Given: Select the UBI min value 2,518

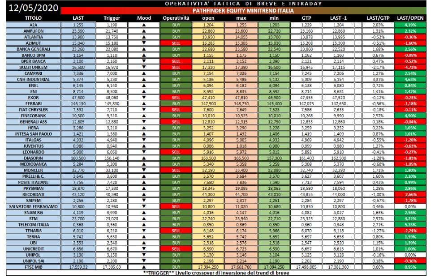Looking at the screenshot, I should click(274, 243).
